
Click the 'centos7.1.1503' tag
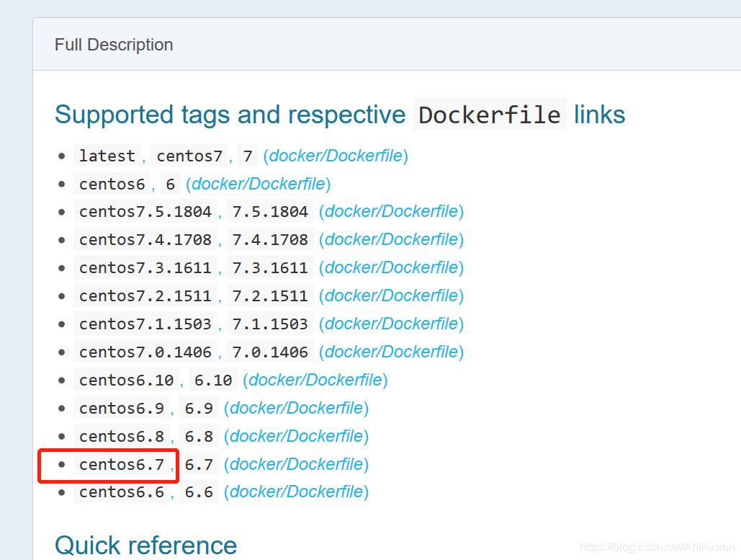[x=145, y=324]
